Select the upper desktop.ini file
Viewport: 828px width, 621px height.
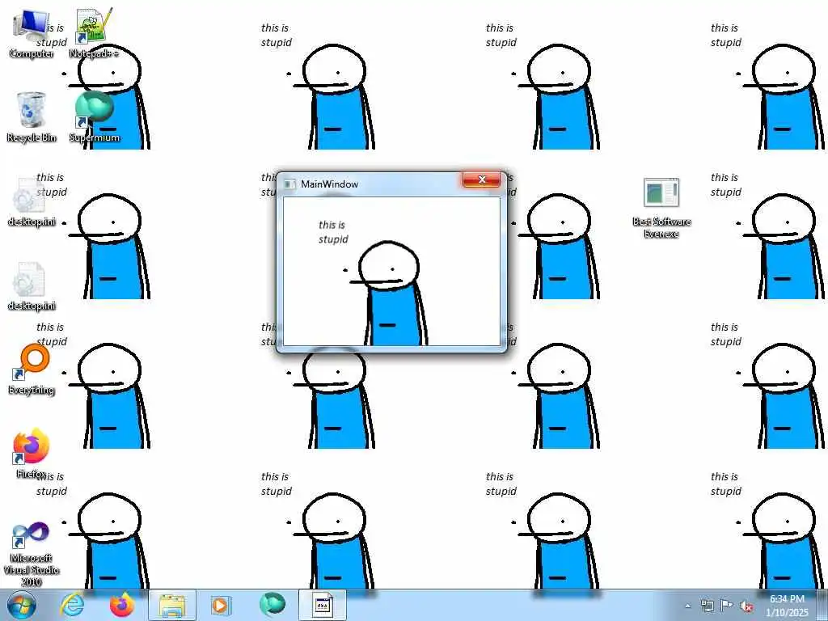(x=32, y=203)
